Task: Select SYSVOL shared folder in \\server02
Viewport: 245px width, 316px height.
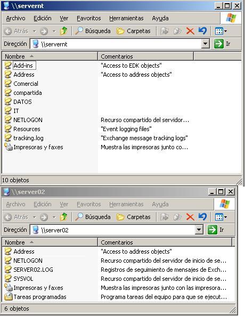Action: pyautogui.click(x=23, y=279)
